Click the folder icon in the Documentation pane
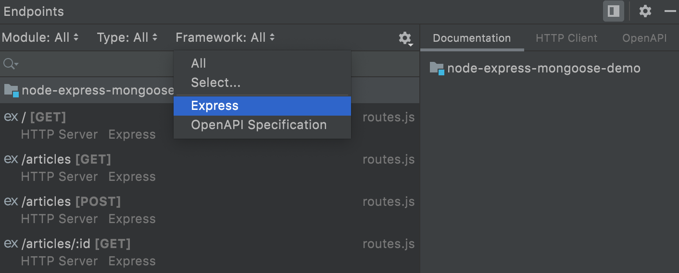This screenshot has height=273, width=679. (437, 68)
